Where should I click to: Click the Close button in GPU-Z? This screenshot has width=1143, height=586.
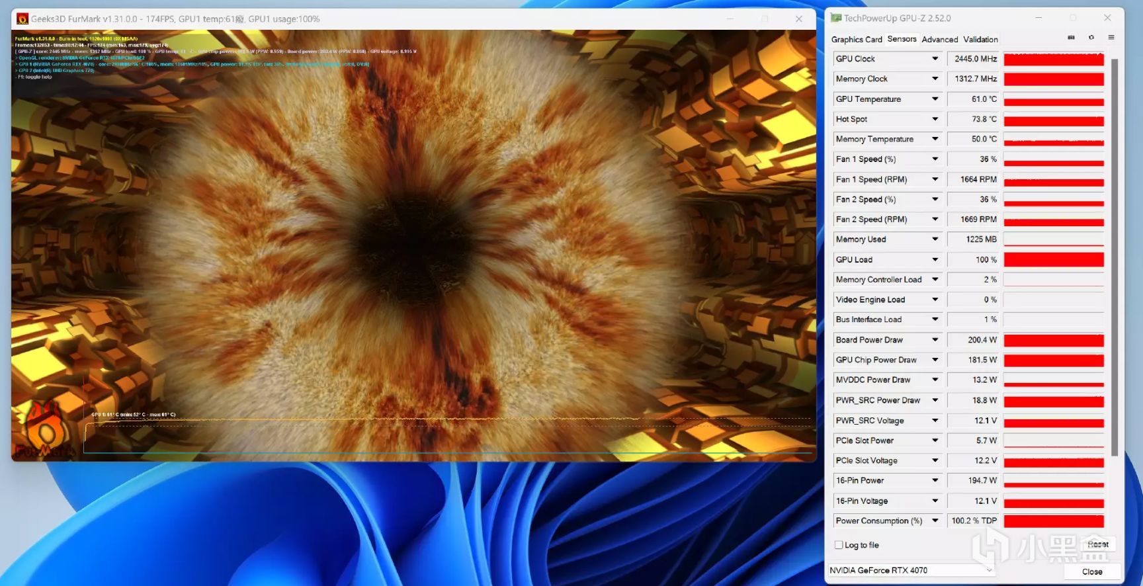1092,571
